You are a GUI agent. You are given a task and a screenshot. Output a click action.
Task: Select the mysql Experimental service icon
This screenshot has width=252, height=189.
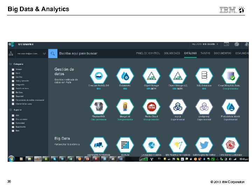(x=178, y=107)
